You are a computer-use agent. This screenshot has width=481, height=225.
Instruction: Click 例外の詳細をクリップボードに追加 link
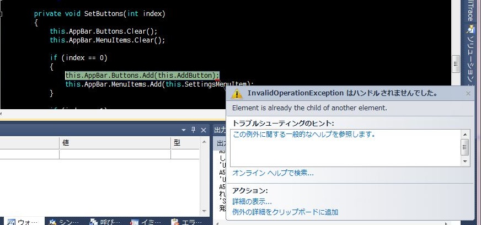click(x=285, y=212)
